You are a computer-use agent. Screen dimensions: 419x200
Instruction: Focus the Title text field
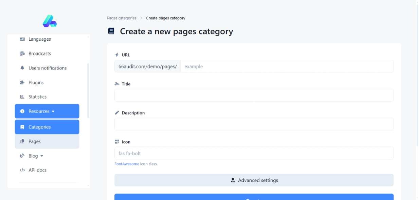pyautogui.click(x=254, y=95)
